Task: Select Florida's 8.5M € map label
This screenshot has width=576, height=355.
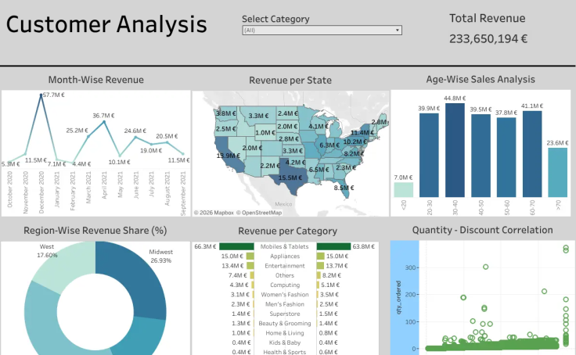Action: (x=344, y=188)
